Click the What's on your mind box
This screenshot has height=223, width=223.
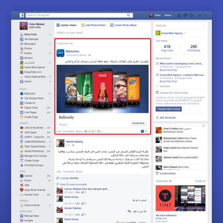click(x=103, y=33)
